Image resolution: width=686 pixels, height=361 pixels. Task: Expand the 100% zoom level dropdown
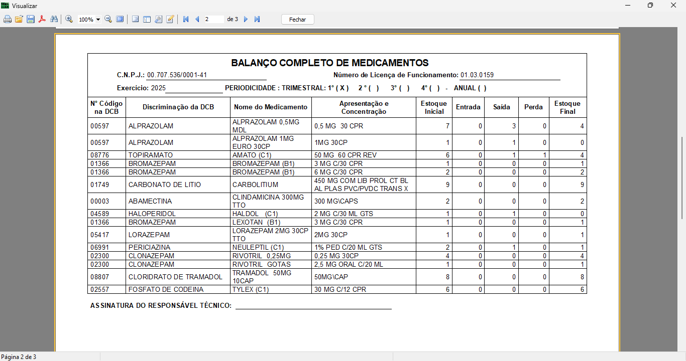98,20
